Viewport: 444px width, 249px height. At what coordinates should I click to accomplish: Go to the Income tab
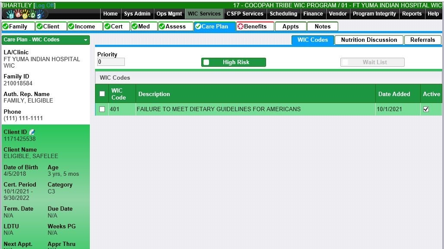[85, 26]
